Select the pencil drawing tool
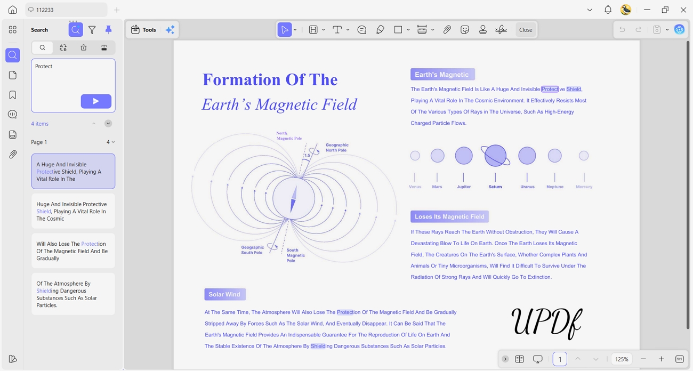This screenshot has width=693, height=371. click(x=380, y=30)
